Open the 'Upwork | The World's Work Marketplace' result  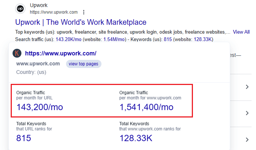tap(81, 22)
